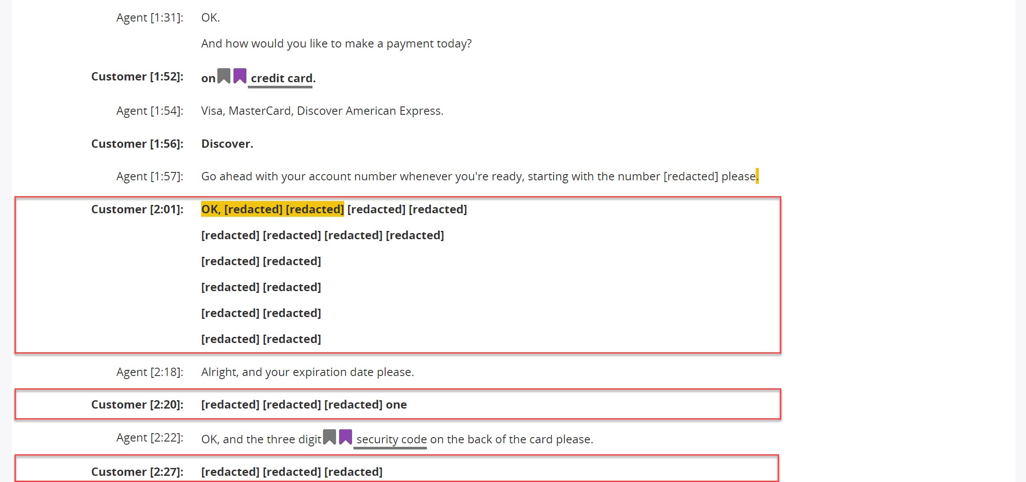Click the yellow highlighted "OK, [redacted] [redacted]" text
This screenshot has height=482, width=1026.
pos(272,209)
